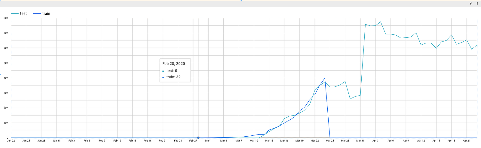Click the Apr 21 x-axis label

pyautogui.click(x=467, y=141)
